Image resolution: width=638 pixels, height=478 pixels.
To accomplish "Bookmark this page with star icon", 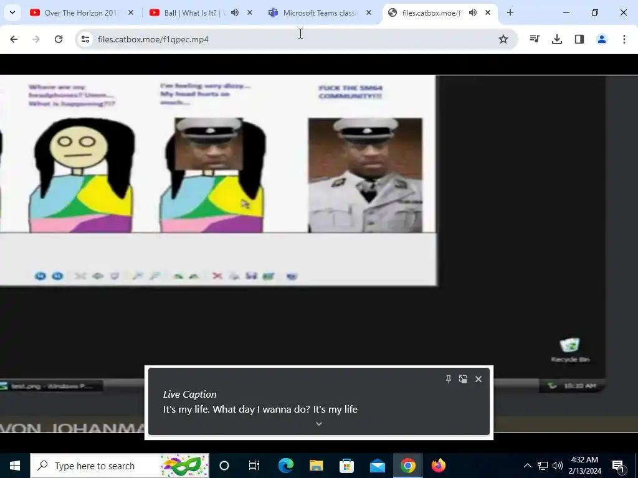I will (503, 39).
